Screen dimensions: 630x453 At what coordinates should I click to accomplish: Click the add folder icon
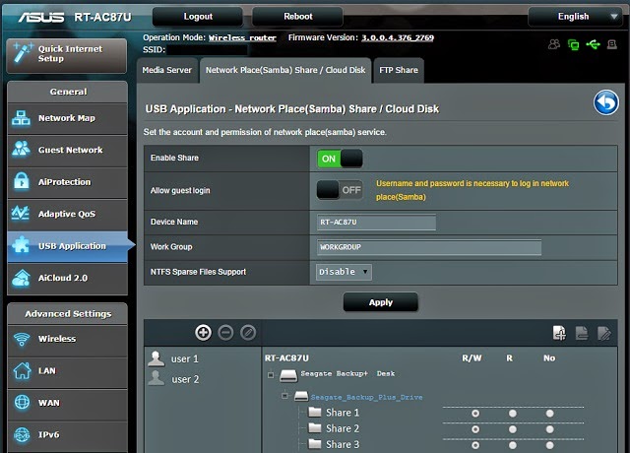pyautogui.click(x=559, y=333)
